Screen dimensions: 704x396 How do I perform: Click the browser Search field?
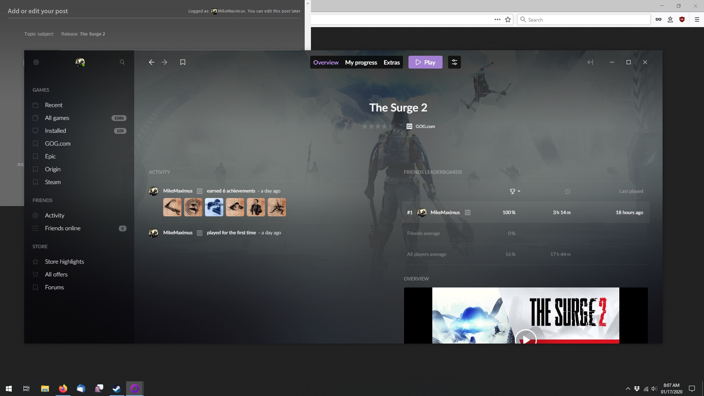[584, 20]
